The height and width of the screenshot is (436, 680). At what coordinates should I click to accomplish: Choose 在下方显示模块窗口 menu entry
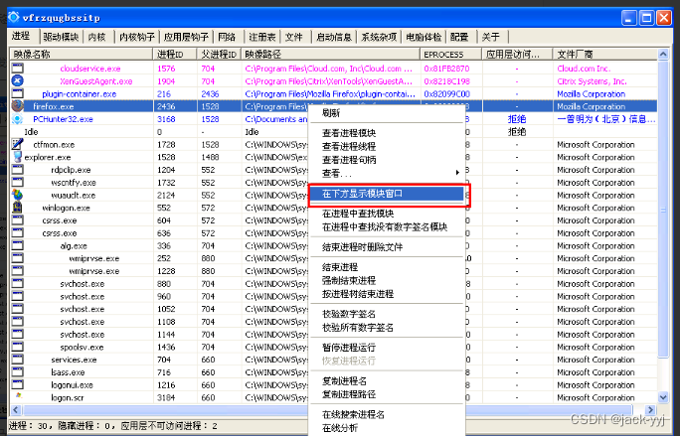pyautogui.click(x=387, y=194)
